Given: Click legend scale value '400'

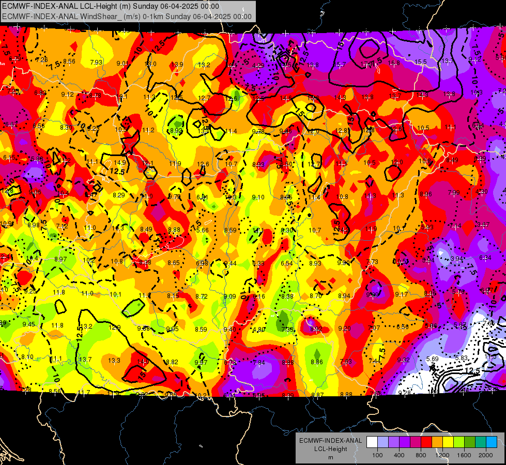Looking at the screenshot, I should click(x=399, y=455).
